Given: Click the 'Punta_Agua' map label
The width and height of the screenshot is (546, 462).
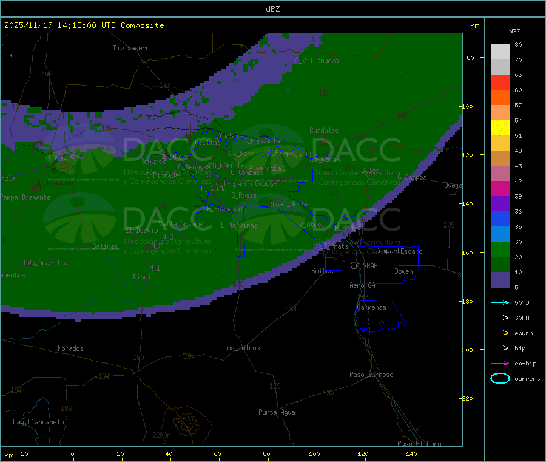Looking at the screenshot, I should (277, 412).
